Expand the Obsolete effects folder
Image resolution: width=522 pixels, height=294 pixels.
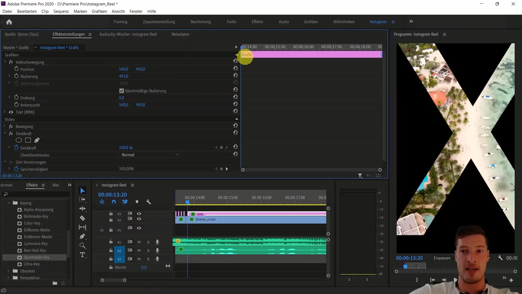point(8,271)
